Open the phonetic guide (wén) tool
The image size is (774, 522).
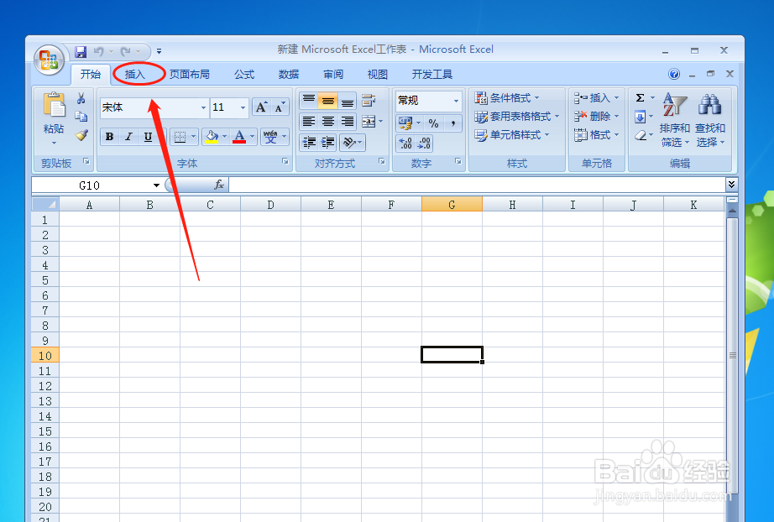(270, 137)
